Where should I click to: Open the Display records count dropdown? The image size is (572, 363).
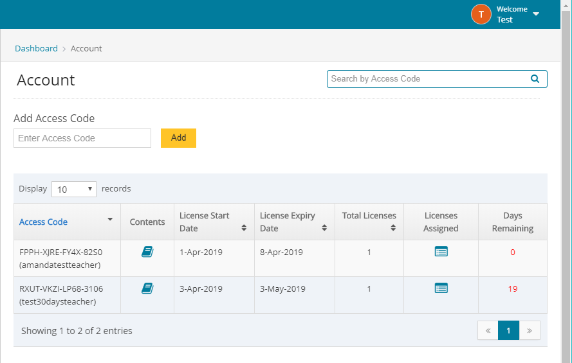tap(73, 189)
